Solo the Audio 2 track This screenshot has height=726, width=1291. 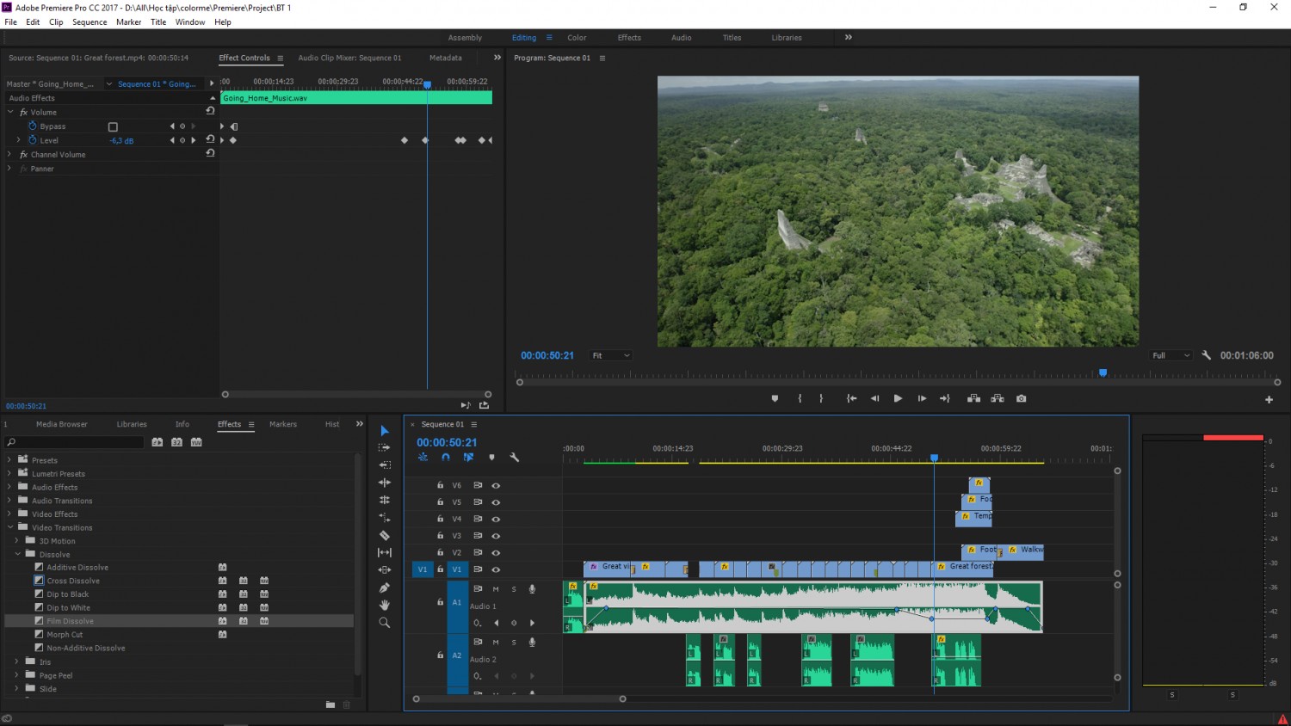514,643
